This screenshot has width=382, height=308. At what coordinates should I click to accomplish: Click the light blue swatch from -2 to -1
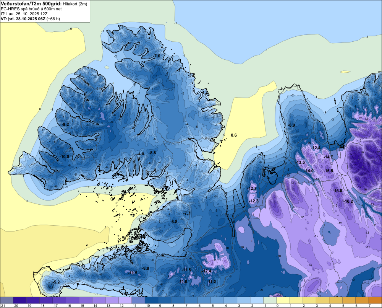coord(257,300)
